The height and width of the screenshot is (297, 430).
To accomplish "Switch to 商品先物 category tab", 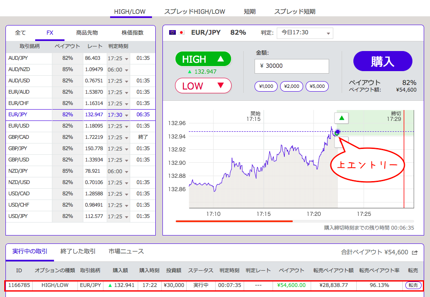I will point(87,33).
